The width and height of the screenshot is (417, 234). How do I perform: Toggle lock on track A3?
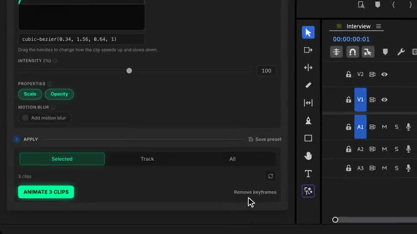coord(348,168)
